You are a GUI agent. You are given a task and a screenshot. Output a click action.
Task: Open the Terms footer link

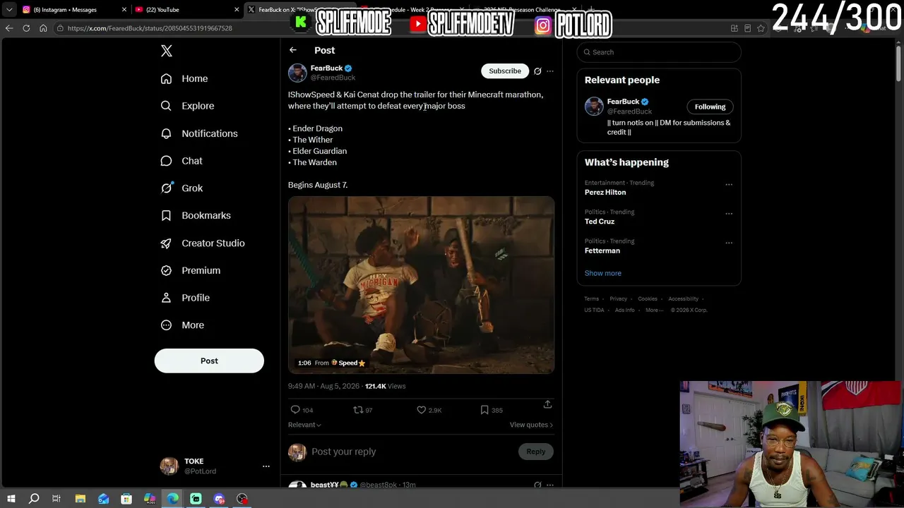pos(591,299)
